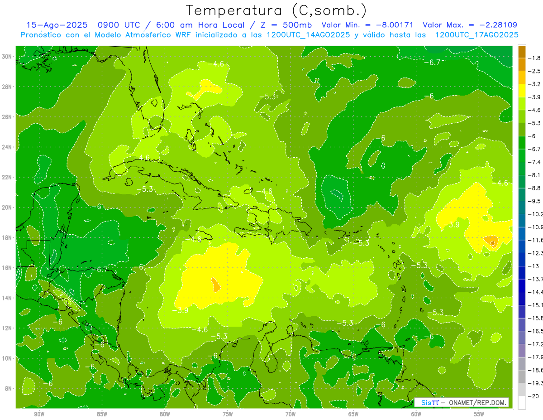The width and height of the screenshot is (543, 420).
Task: Pick legend swatch between -1.8 and -2.5
Action: point(522,64)
